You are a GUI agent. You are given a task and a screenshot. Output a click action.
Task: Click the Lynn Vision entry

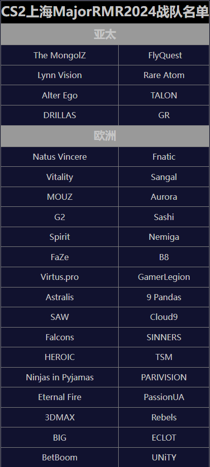[x=59, y=75]
